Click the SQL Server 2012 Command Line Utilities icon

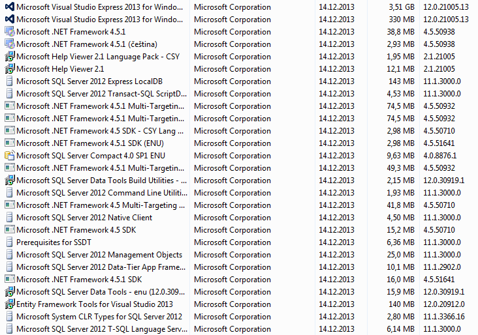click(x=9, y=193)
